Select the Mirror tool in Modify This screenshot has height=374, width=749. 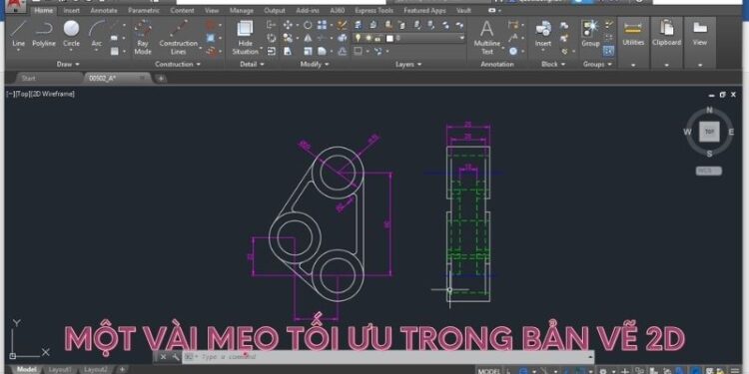point(308,38)
